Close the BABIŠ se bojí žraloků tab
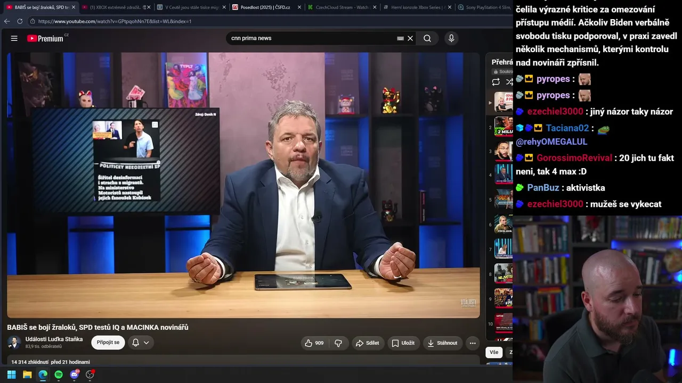Image resolution: width=682 pixels, height=383 pixels. pyautogui.click(x=74, y=7)
